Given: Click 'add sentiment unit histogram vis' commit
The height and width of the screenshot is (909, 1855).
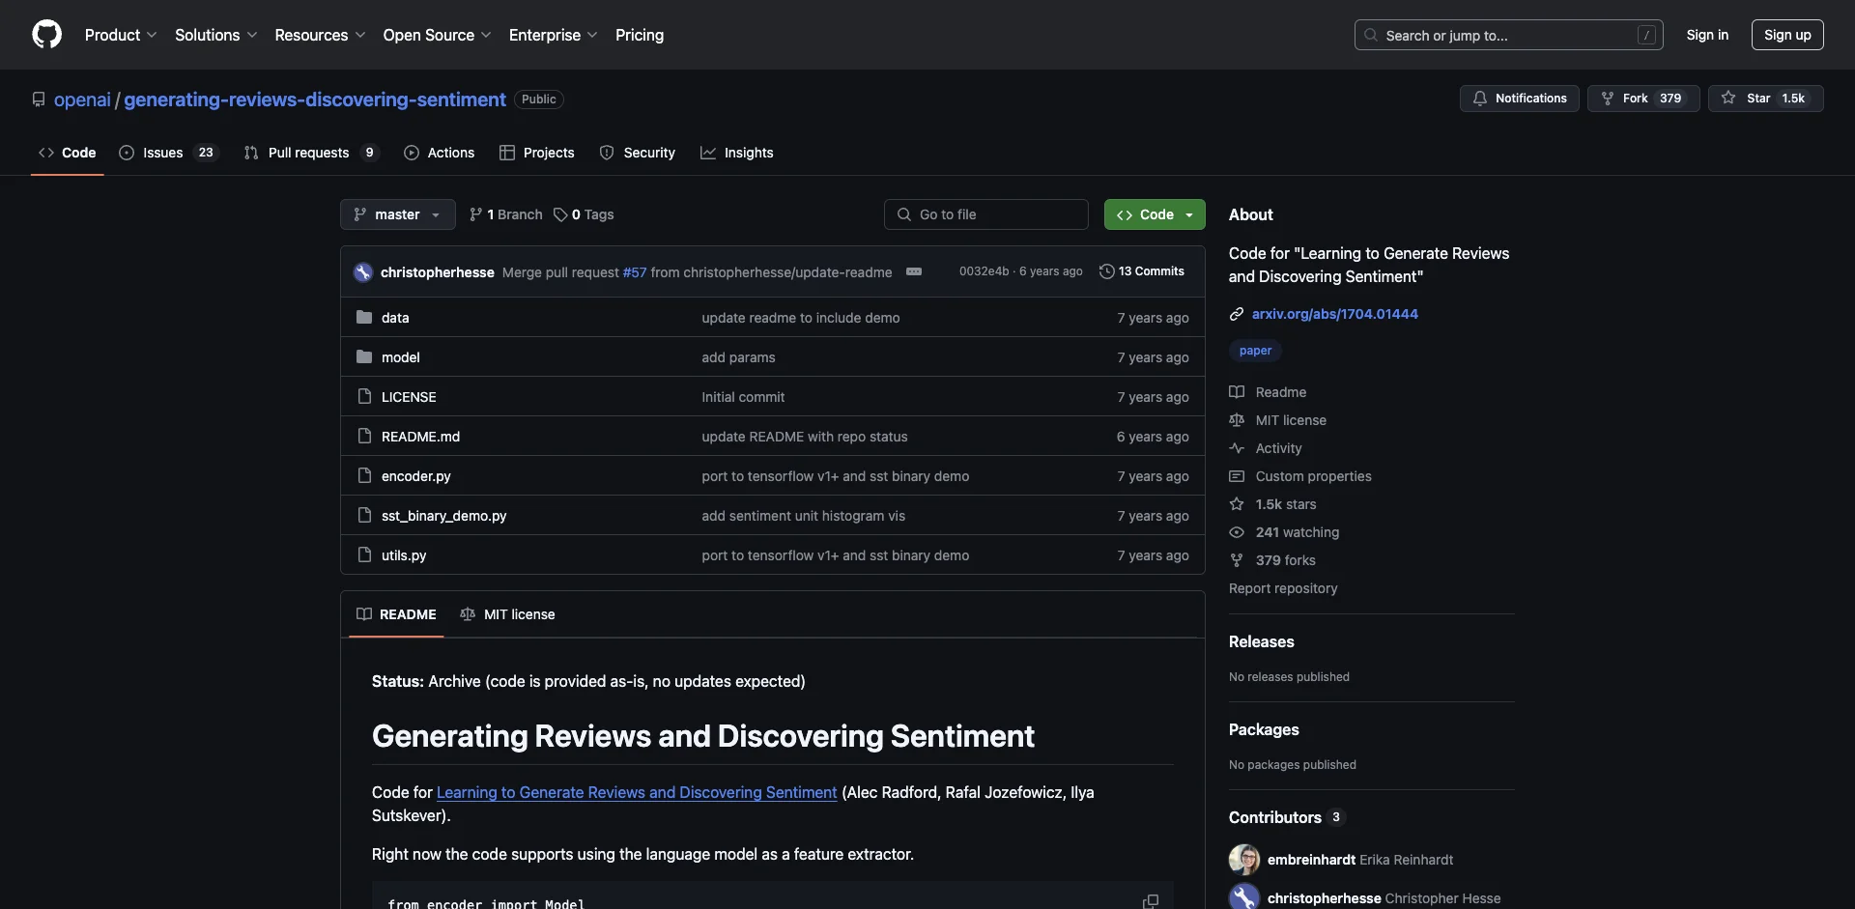Looking at the screenshot, I should 804,516.
